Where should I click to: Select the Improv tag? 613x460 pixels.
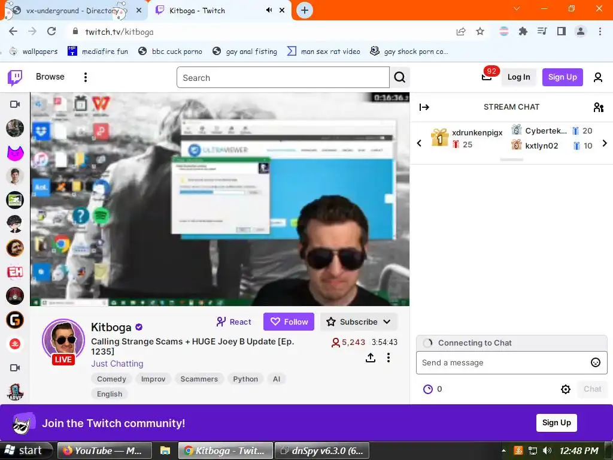(153, 379)
